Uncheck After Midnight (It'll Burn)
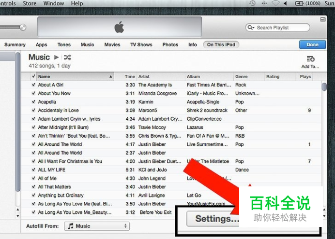This screenshot has height=239, width=335. point(33,127)
